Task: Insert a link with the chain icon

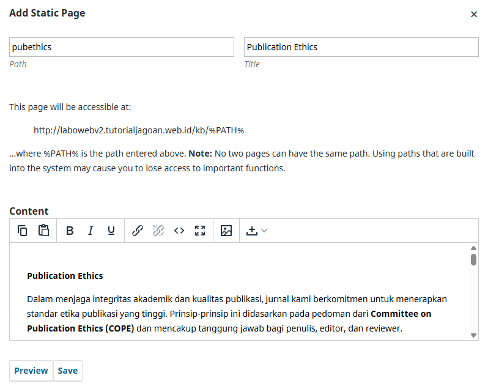Action: click(137, 231)
